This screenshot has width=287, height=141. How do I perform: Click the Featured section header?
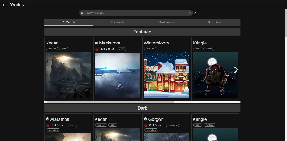(142, 32)
